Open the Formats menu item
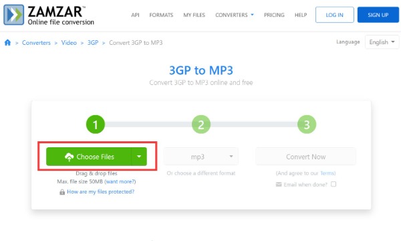 [x=161, y=15]
